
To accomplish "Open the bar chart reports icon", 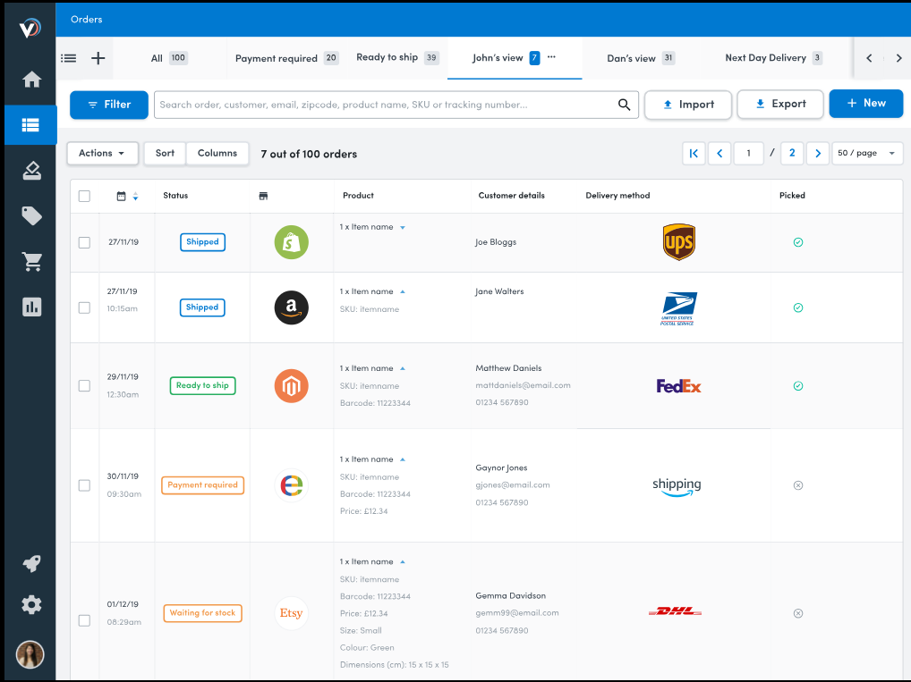I will pos(32,307).
